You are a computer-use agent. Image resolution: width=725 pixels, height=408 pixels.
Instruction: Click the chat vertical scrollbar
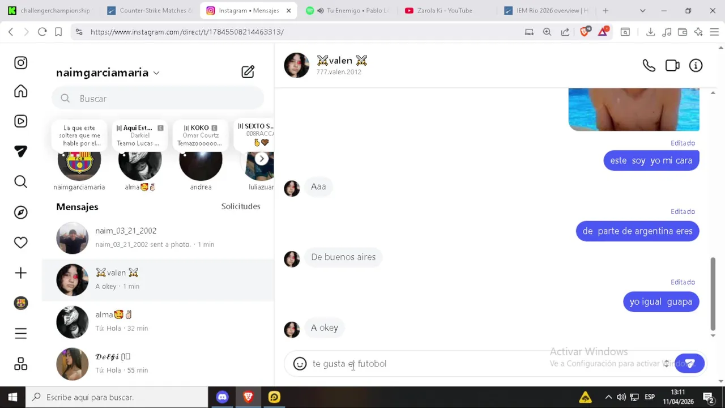(x=713, y=294)
